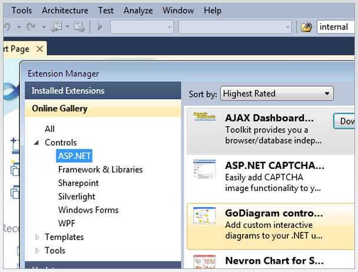
Task: Select the Controls category
Action: (x=61, y=142)
